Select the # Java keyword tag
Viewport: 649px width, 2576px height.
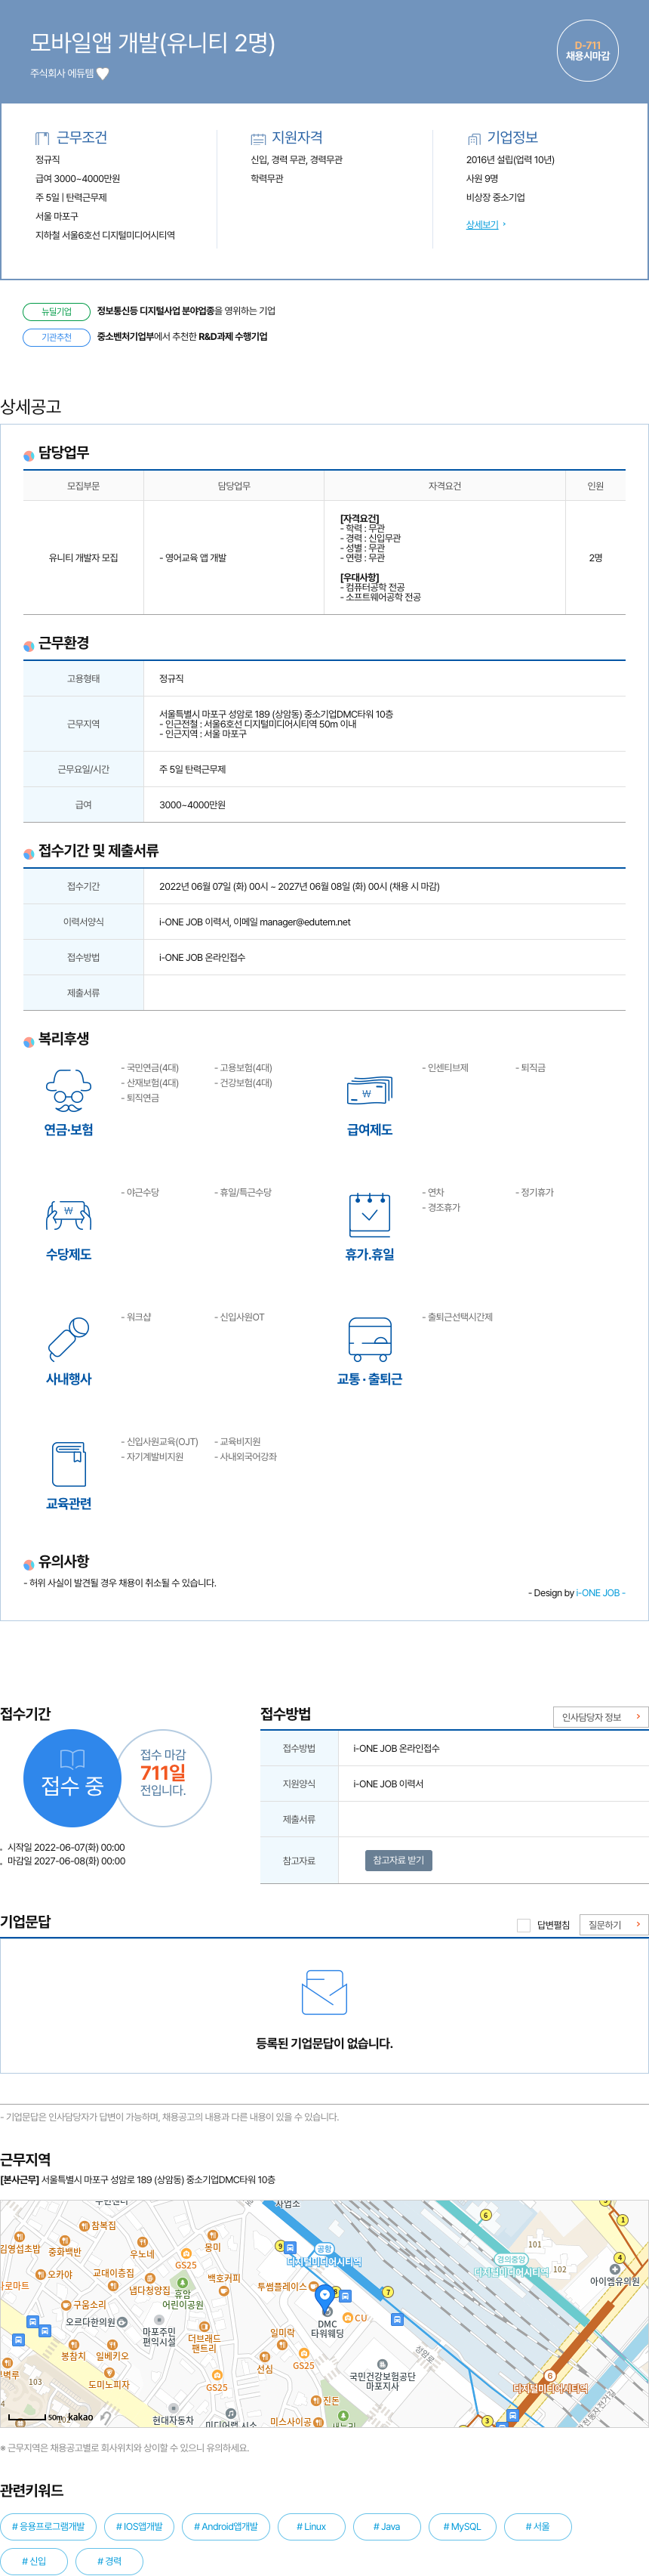[386, 2527]
